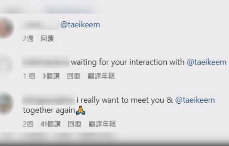Translate the 'waiting for your interaction' comment

[x=101, y=76]
